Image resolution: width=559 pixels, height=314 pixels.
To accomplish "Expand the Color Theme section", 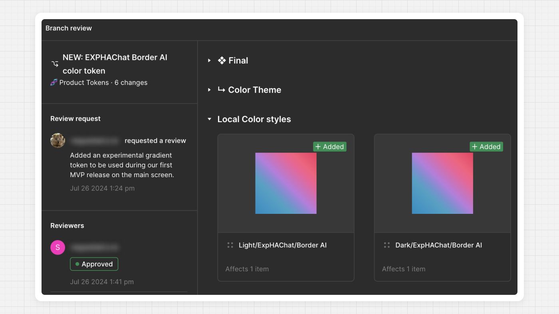I will coord(209,90).
